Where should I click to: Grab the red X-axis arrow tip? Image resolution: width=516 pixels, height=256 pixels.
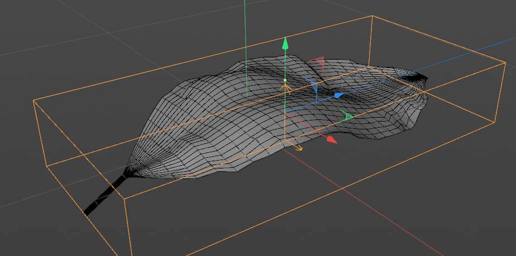click(332, 139)
